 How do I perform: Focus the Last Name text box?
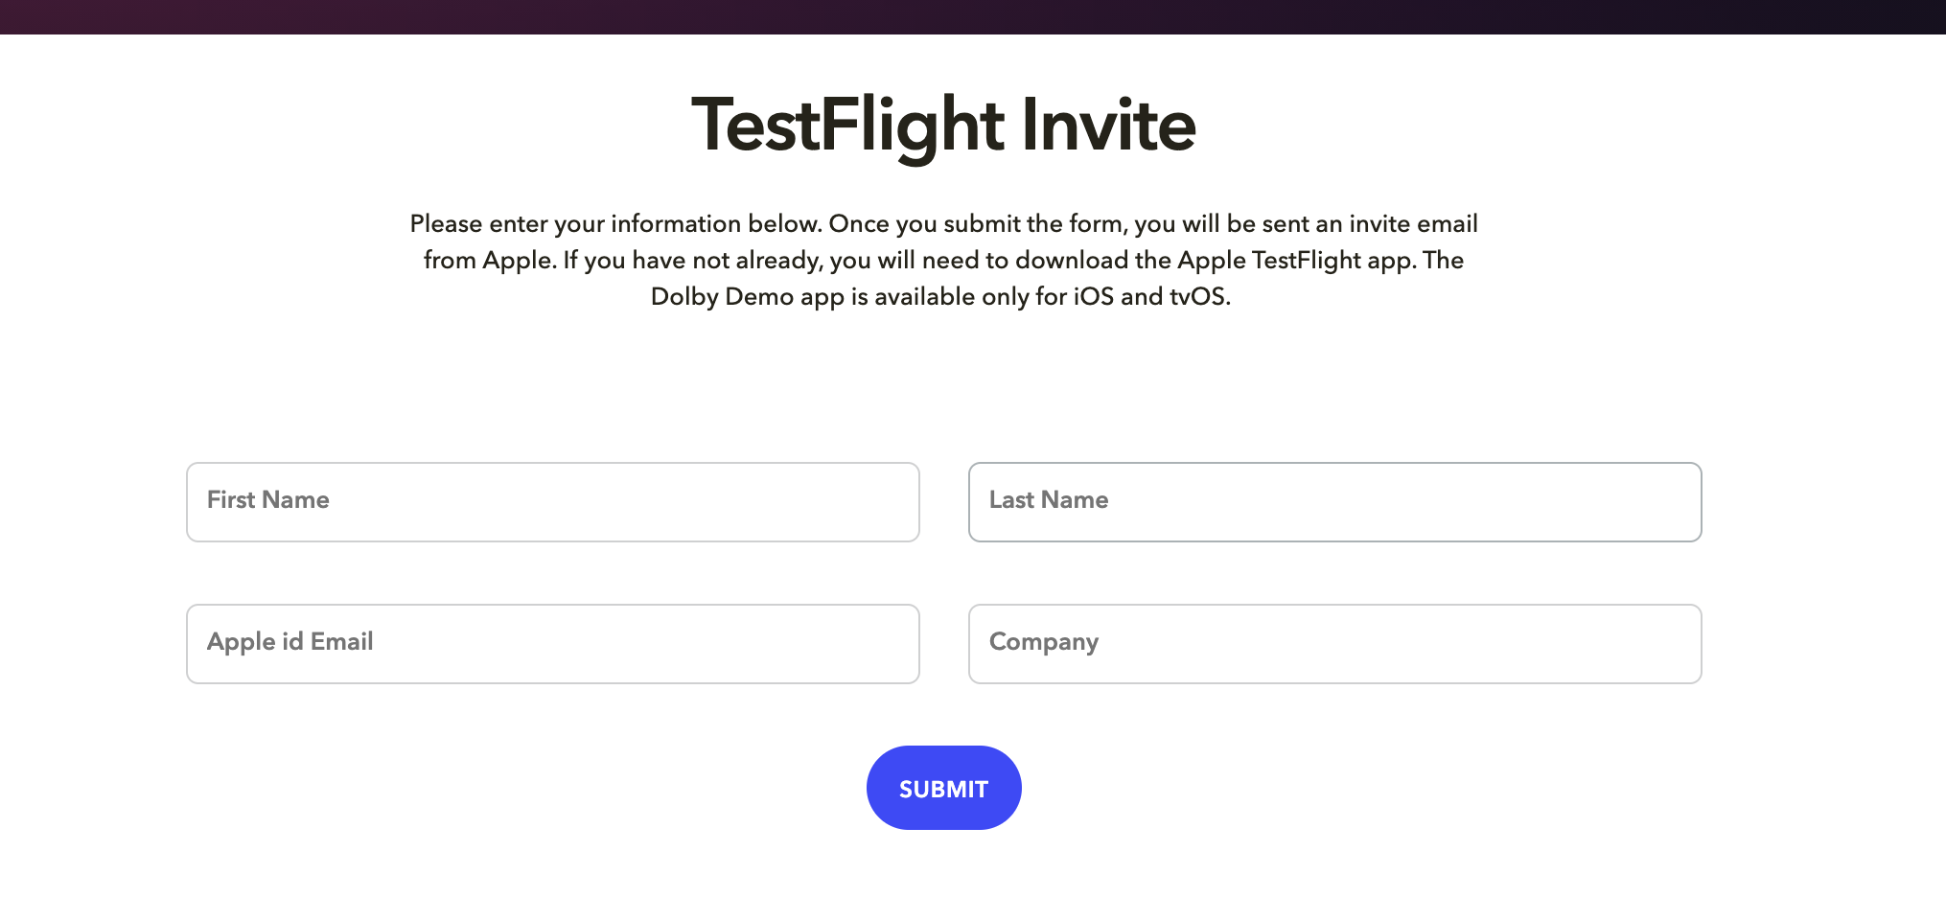tap(1334, 502)
